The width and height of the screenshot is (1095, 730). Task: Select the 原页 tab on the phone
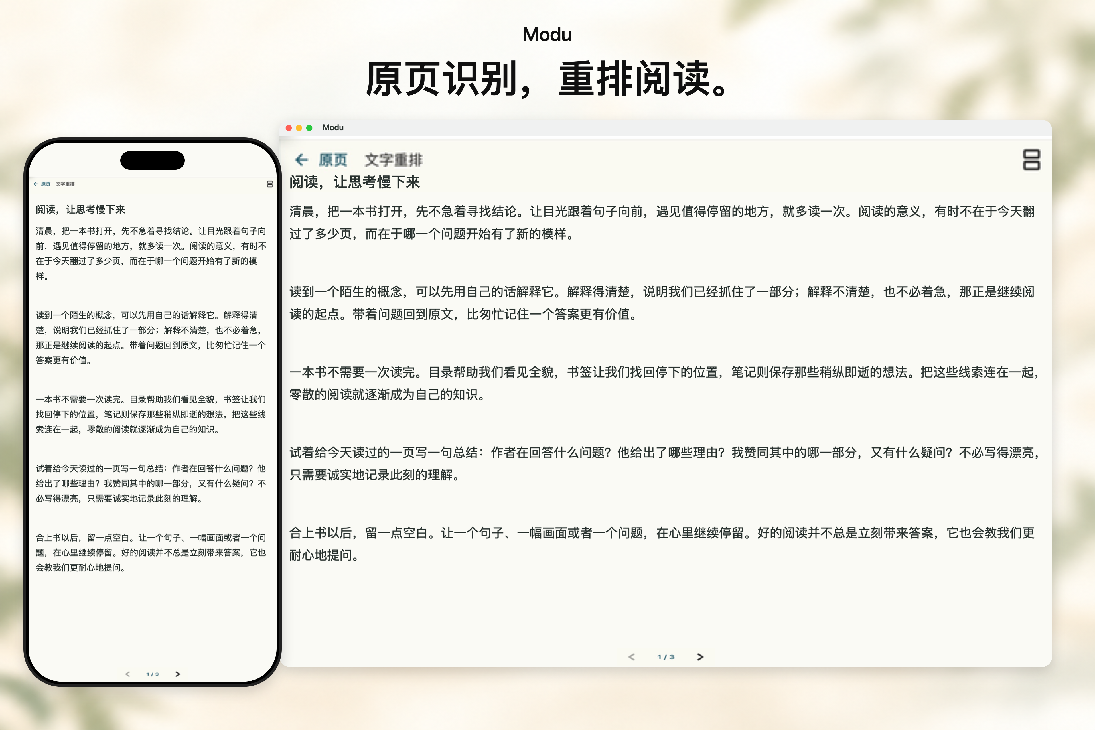point(46,184)
